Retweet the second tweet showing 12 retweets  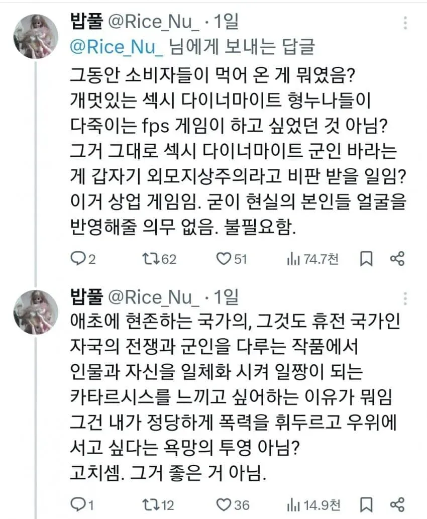tap(158, 505)
